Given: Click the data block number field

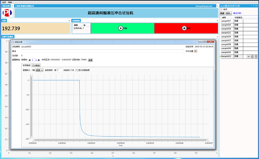Looking at the screenshot, I should tap(33, 60).
